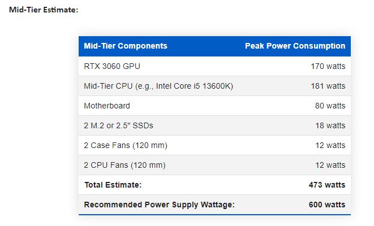
Task: Select the 600 watts recommended value
Action: [x=327, y=205]
